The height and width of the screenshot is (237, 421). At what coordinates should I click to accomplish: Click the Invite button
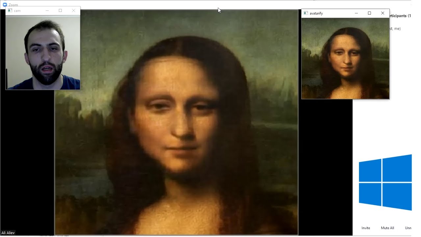point(366,228)
